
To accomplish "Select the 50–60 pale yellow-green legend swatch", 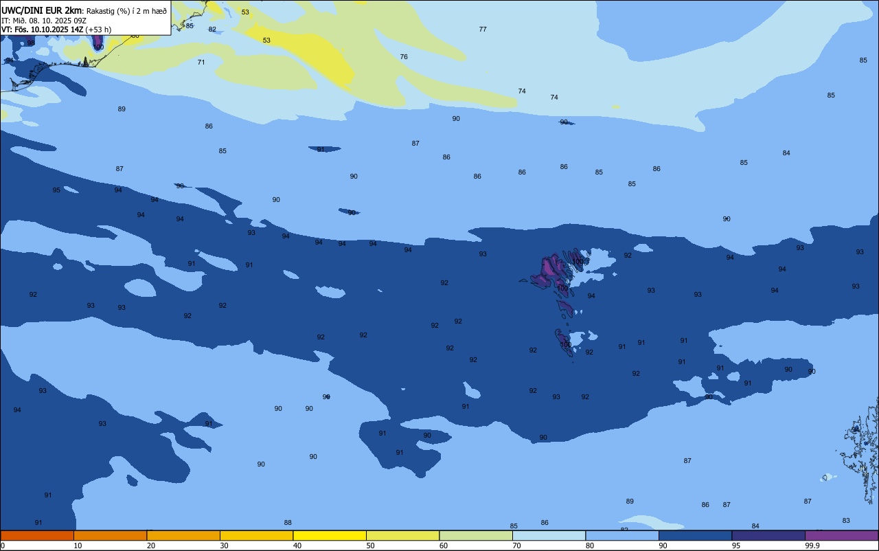I will coord(402,535).
